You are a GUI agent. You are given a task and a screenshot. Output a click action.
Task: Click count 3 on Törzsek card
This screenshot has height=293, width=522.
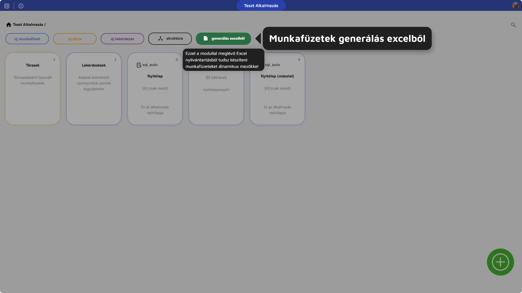[x=54, y=60]
